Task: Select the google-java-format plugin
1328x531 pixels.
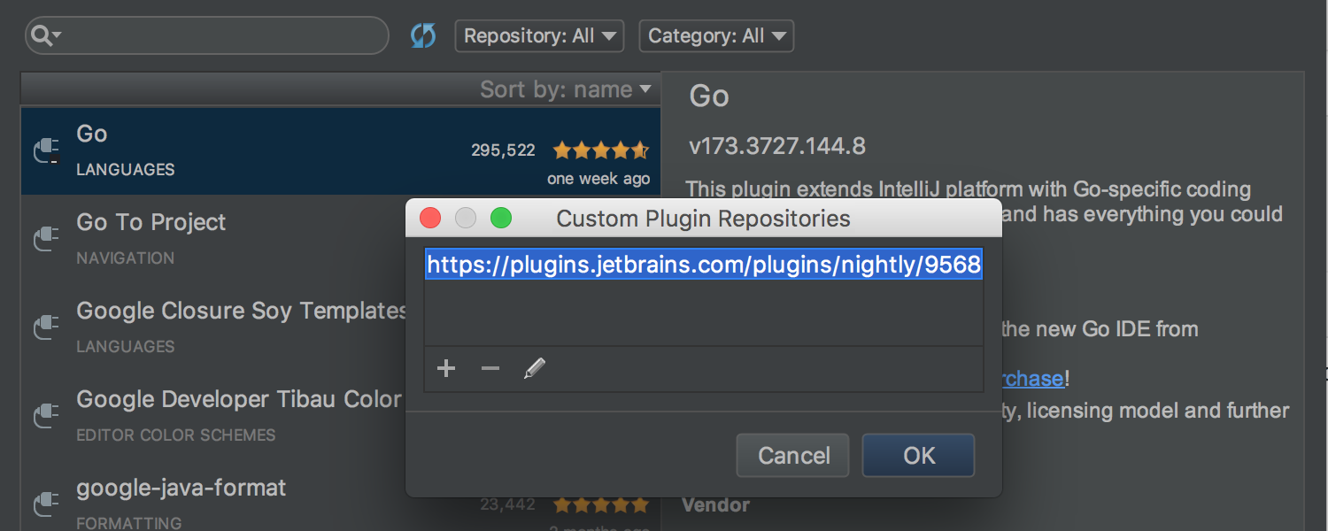Action: [181, 488]
